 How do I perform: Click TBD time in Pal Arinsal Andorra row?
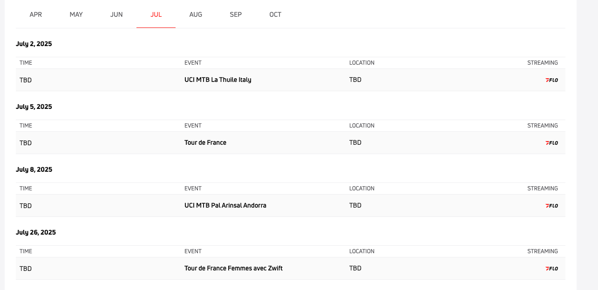click(x=26, y=206)
